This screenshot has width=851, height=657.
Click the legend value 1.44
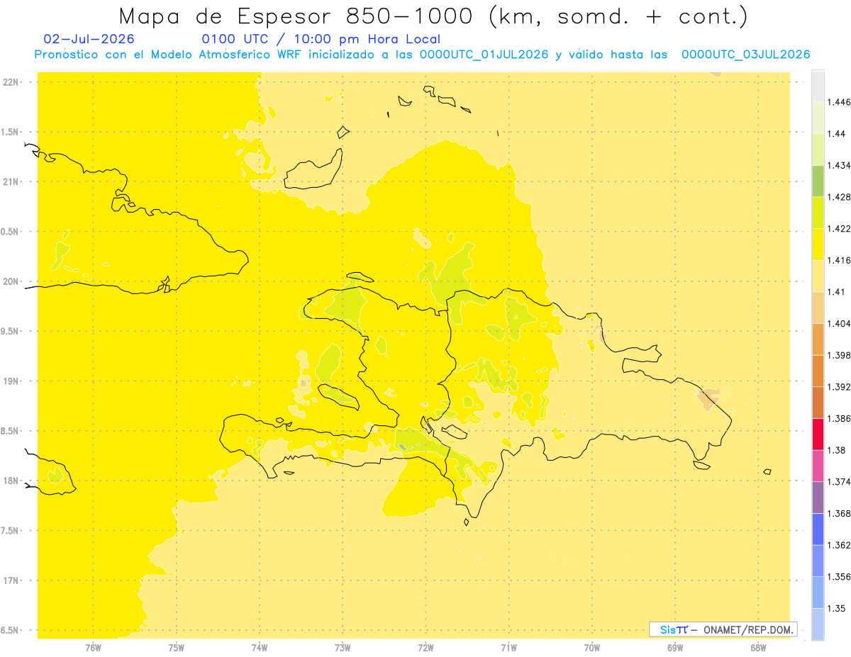pyautogui.click(x=838, y=134)
